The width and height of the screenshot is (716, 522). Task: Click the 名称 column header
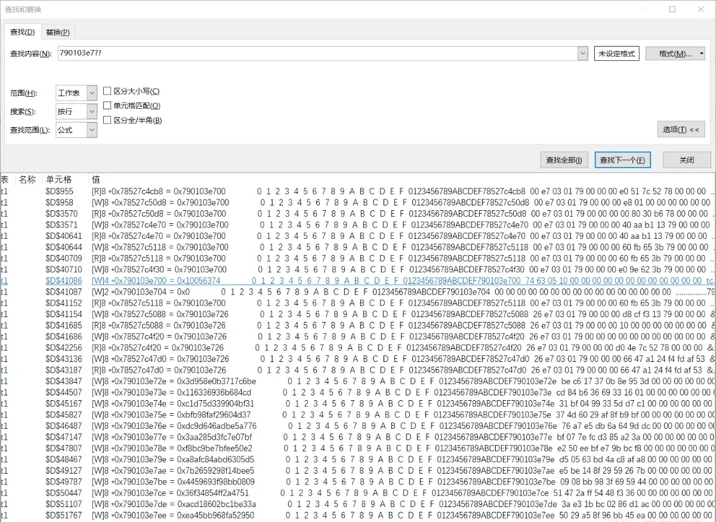(27, 179)
